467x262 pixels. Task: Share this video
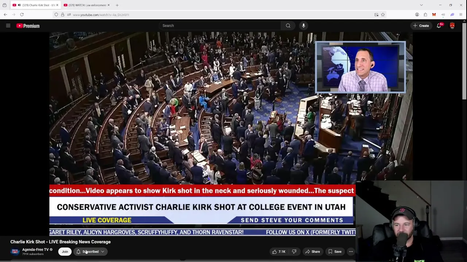coord(313,251)
